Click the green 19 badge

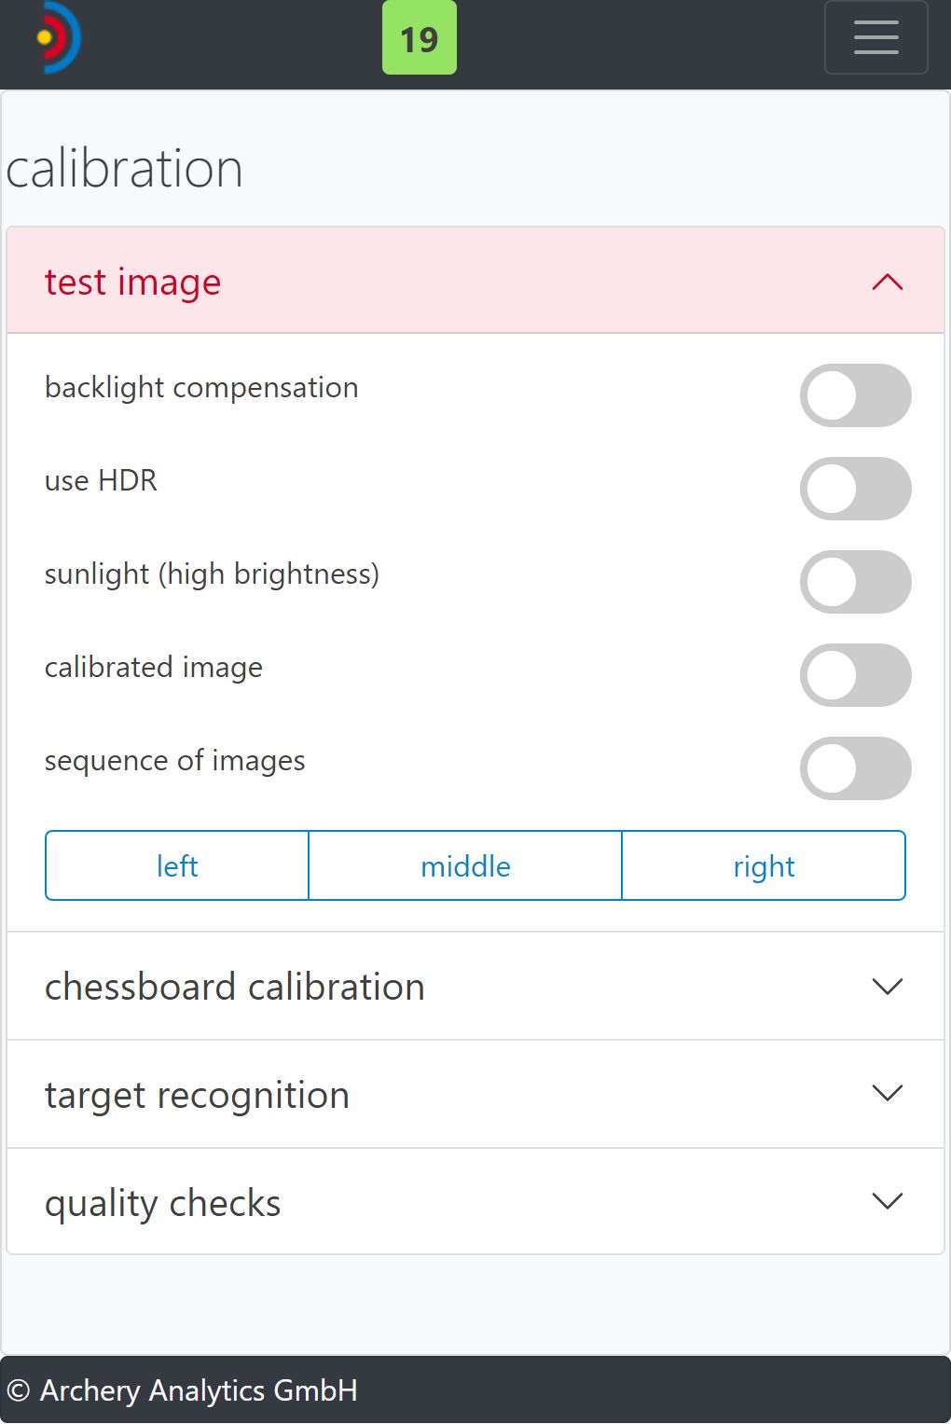(x=420, y=38)
